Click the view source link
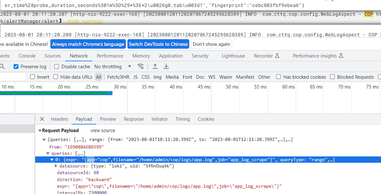This screenshot has height=194, width=381. click(x=102, y=130)
